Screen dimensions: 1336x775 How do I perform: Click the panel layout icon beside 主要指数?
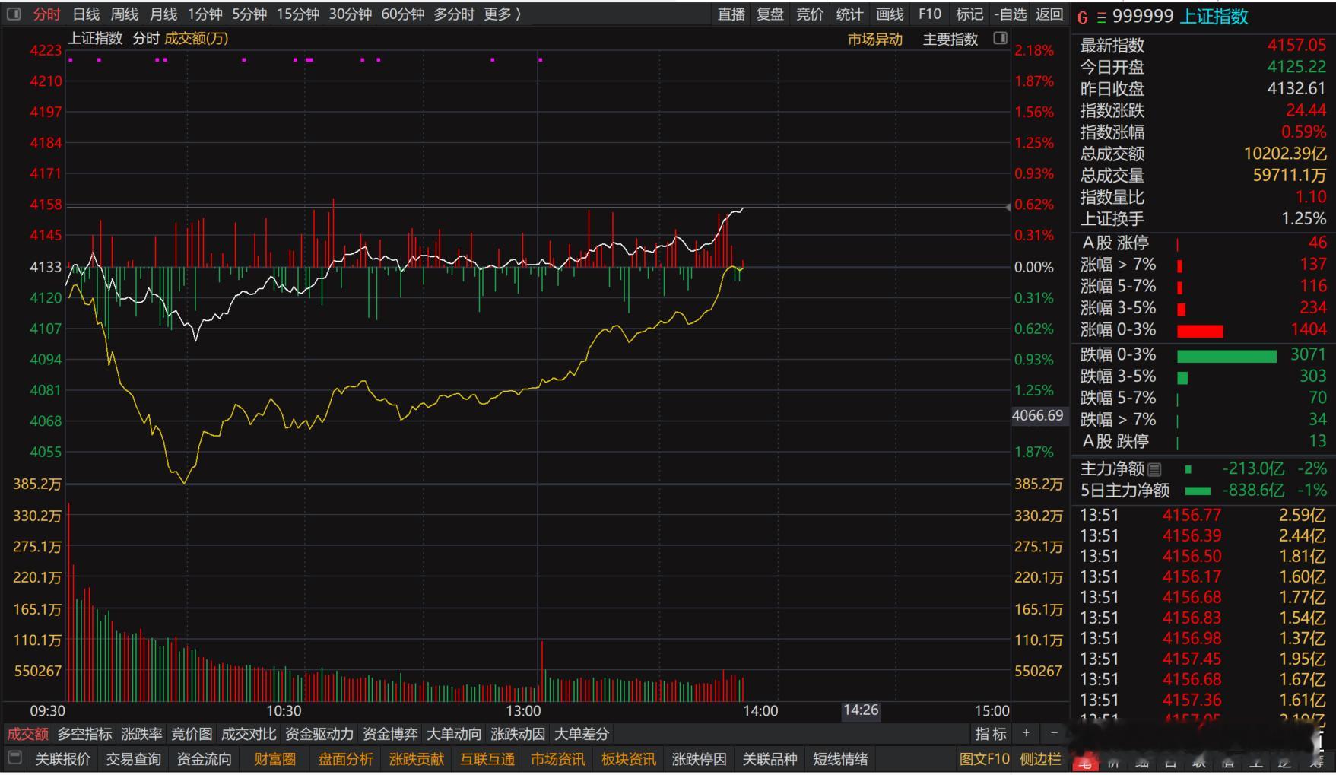click(x=1001, y=38)
